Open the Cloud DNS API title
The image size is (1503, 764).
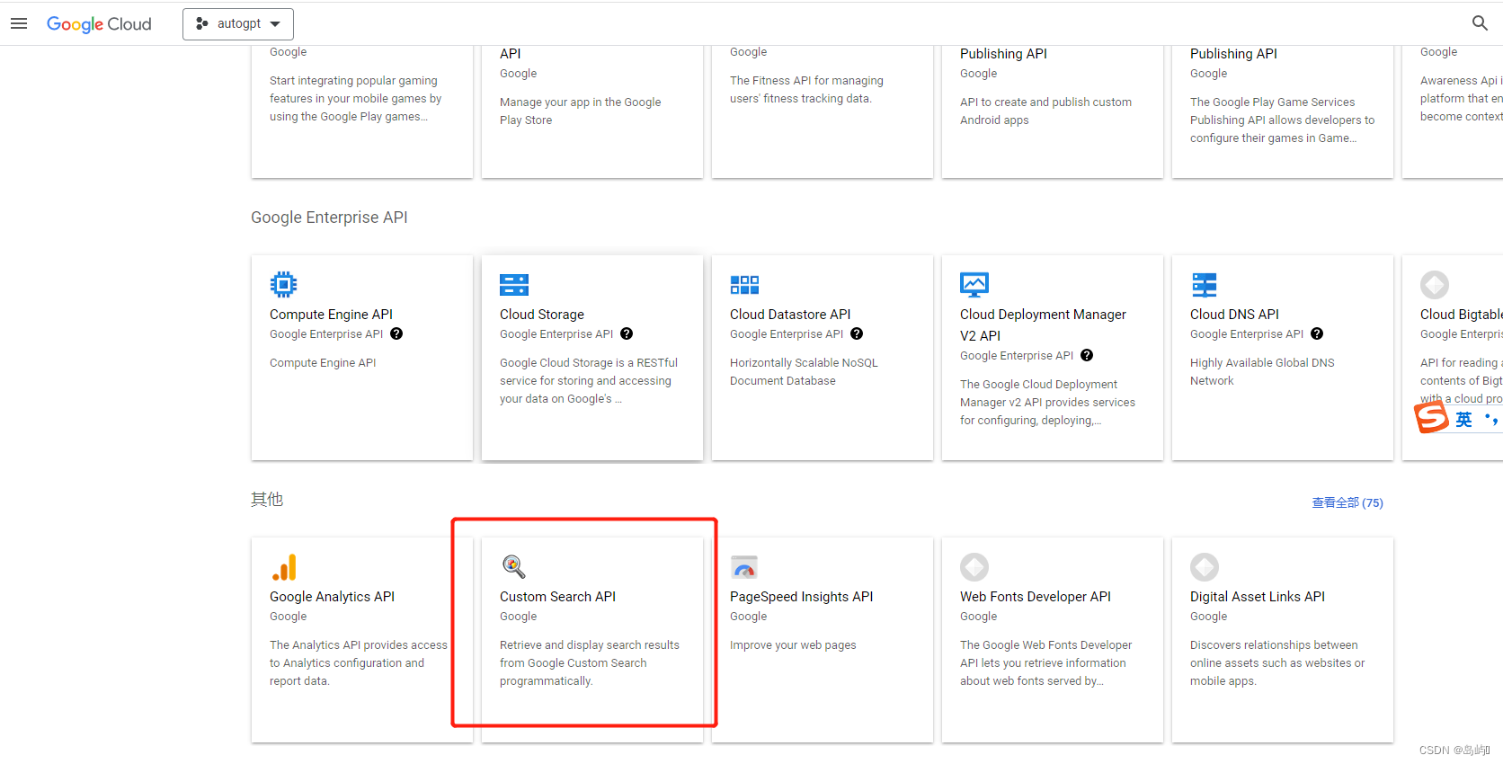pos(1234,315)
